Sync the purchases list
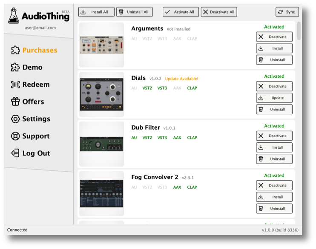 (x=287, y=12)
